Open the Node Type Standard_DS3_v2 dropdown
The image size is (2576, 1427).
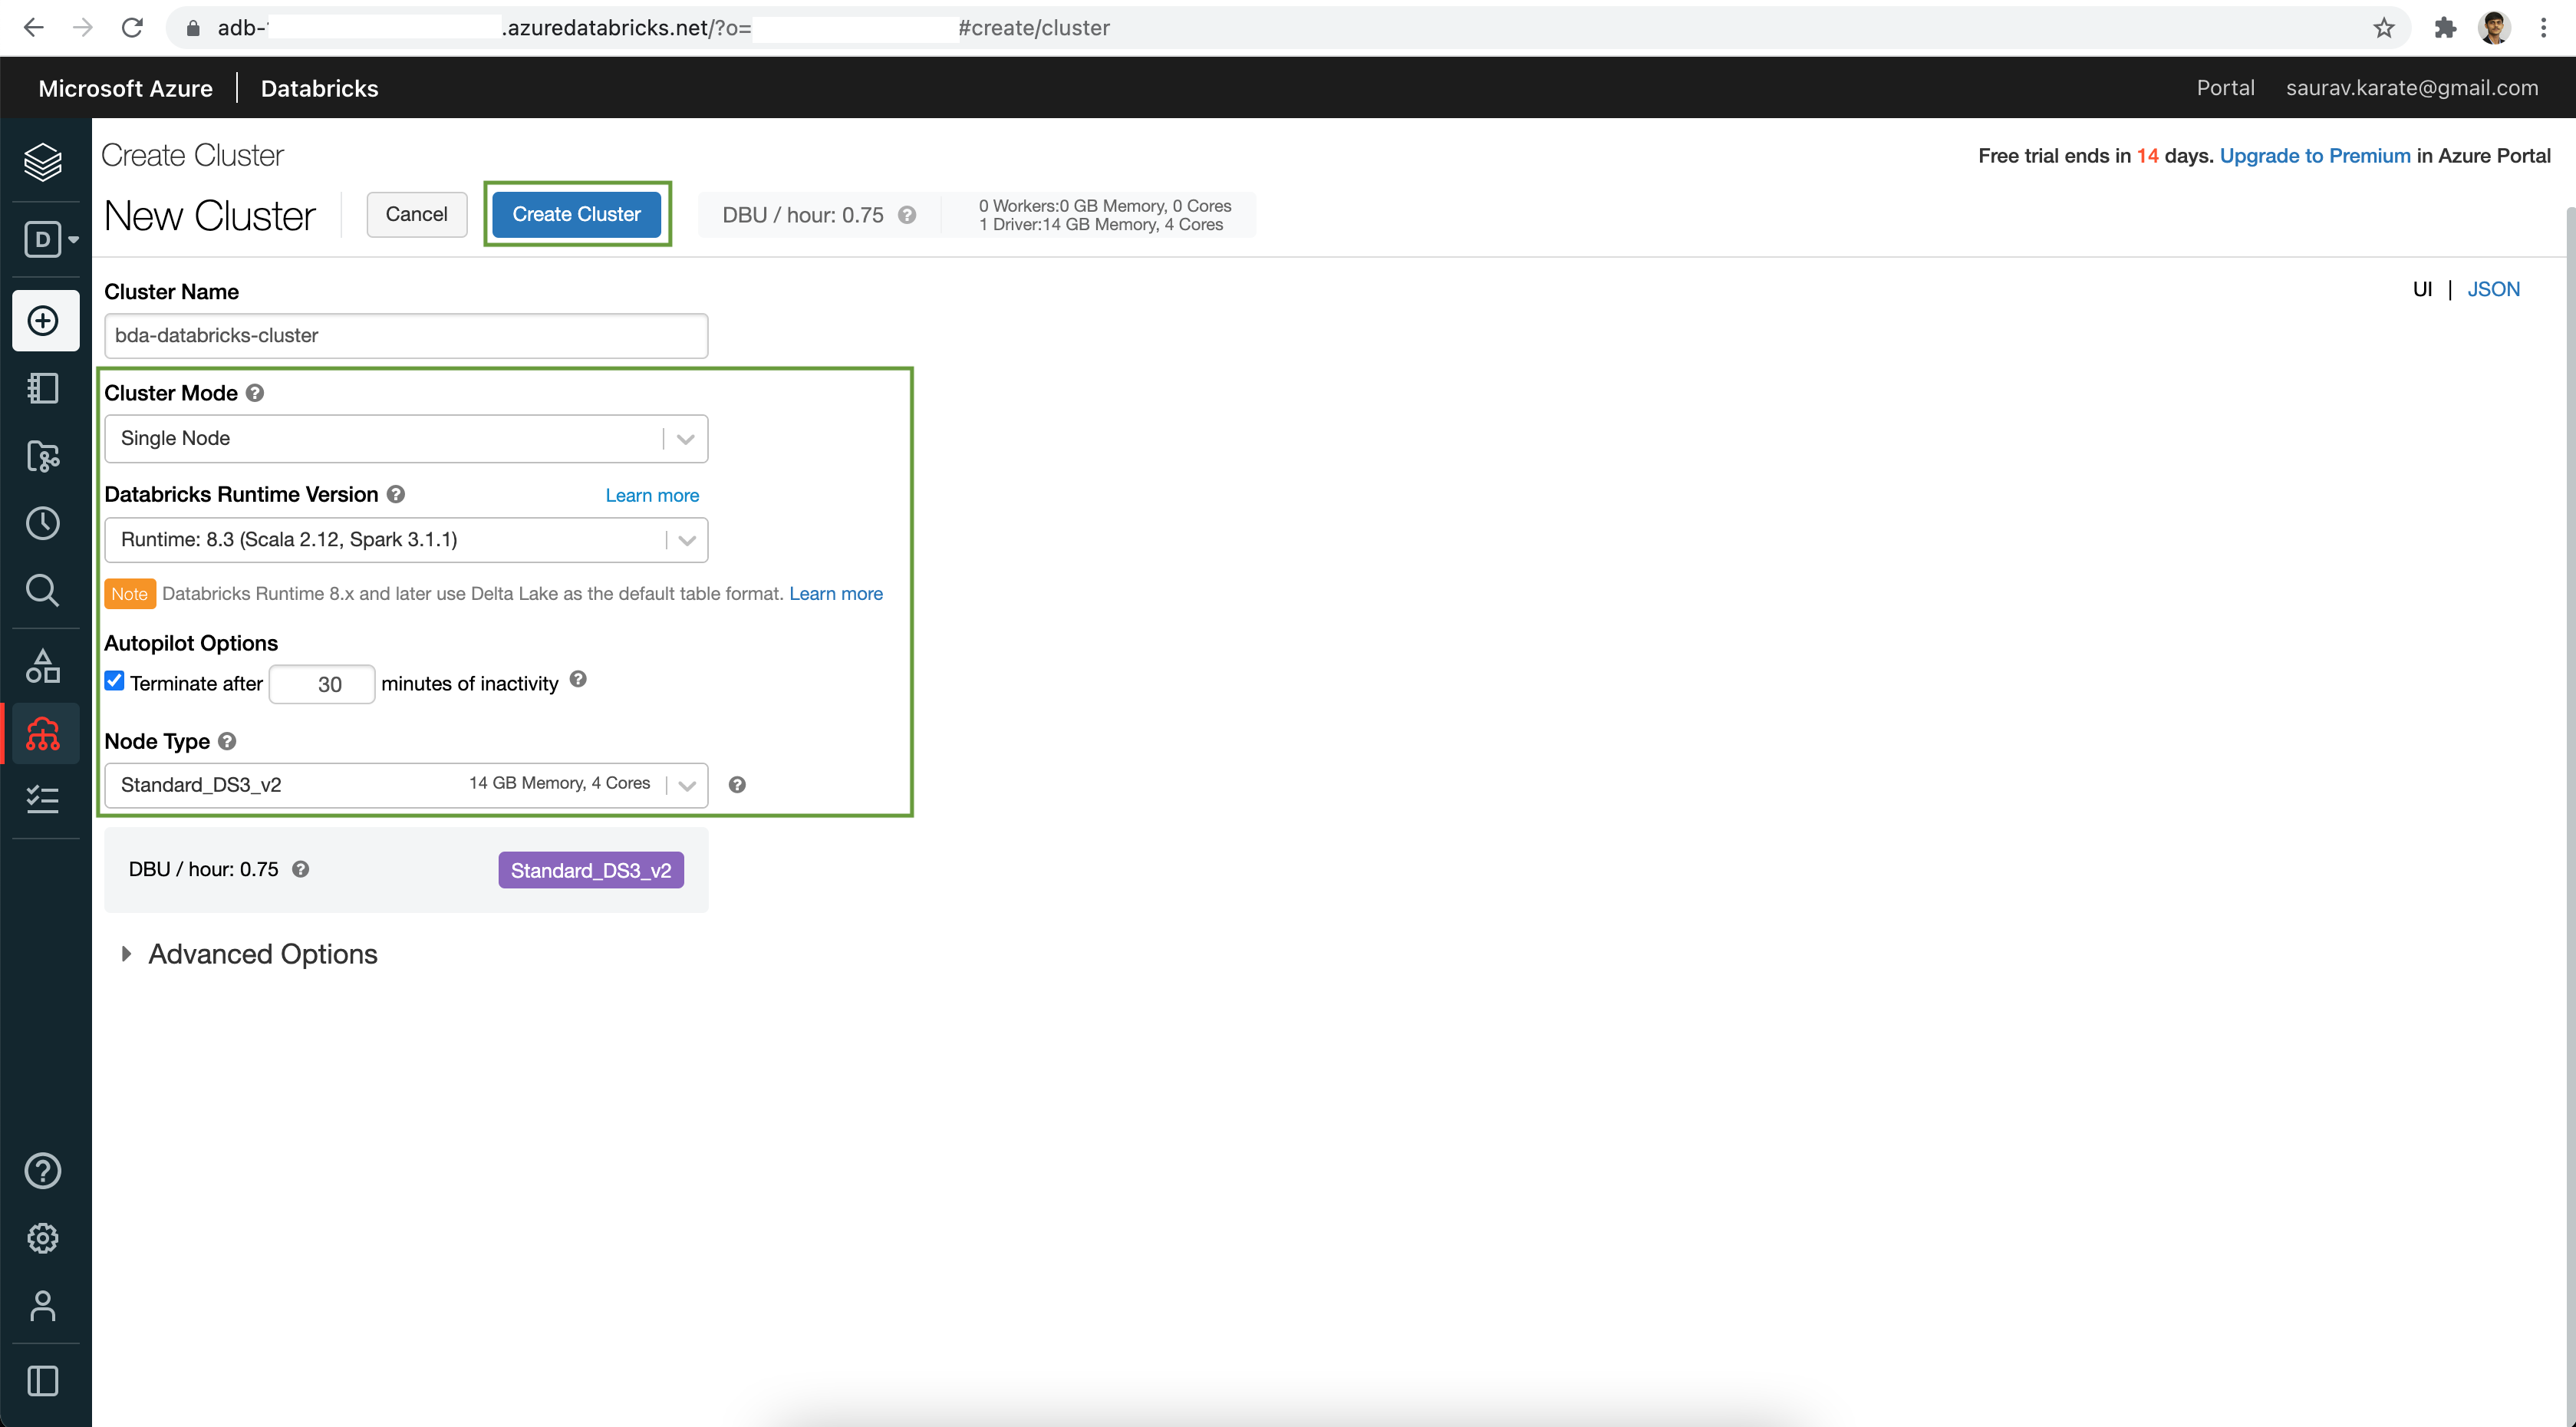click(406, 785)
